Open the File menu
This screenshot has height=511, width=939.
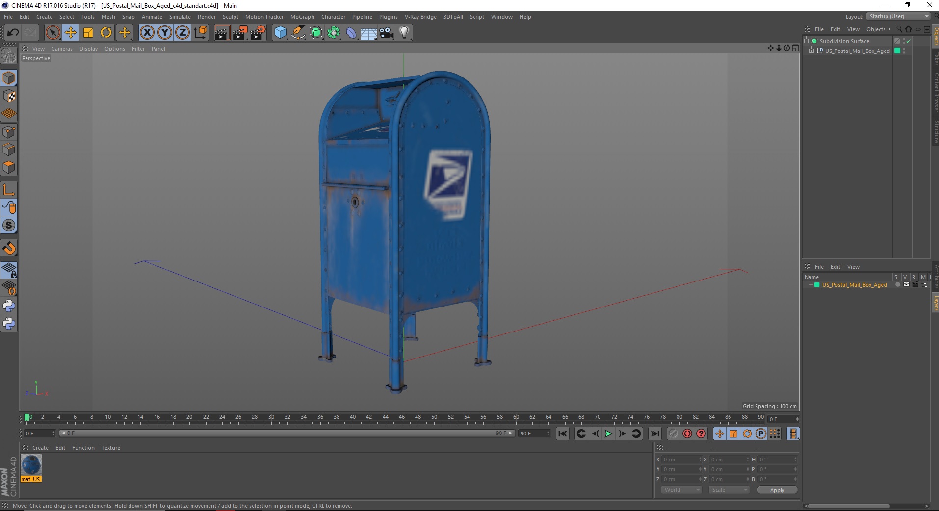(8, 17)
